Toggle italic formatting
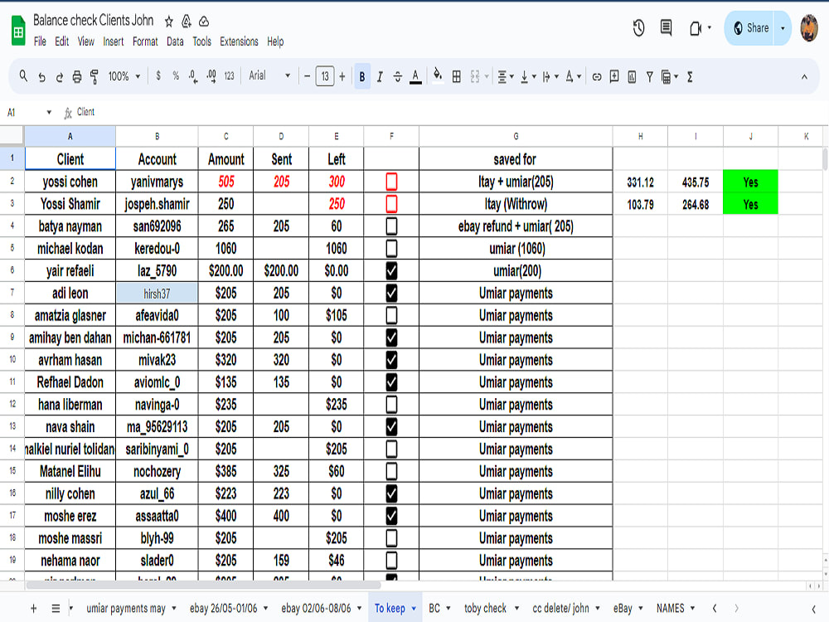 click(x=380, y=77)
